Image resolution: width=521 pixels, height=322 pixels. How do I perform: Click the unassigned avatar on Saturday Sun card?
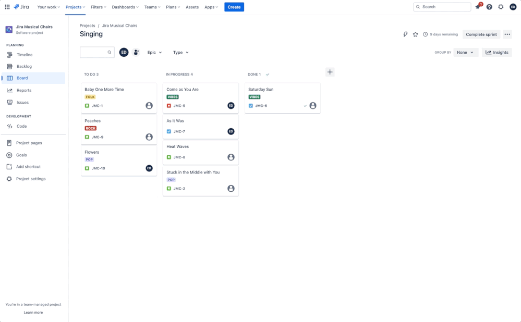[313, 106]
